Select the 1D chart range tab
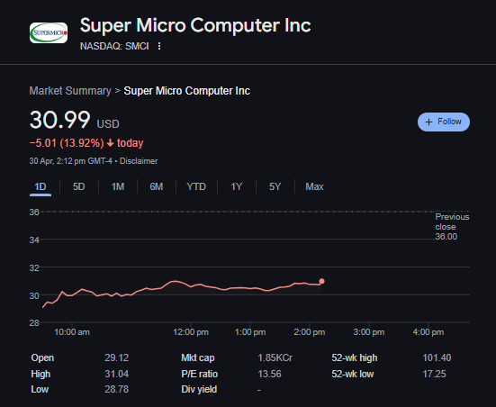496x407 pixels. click(41, 186)
